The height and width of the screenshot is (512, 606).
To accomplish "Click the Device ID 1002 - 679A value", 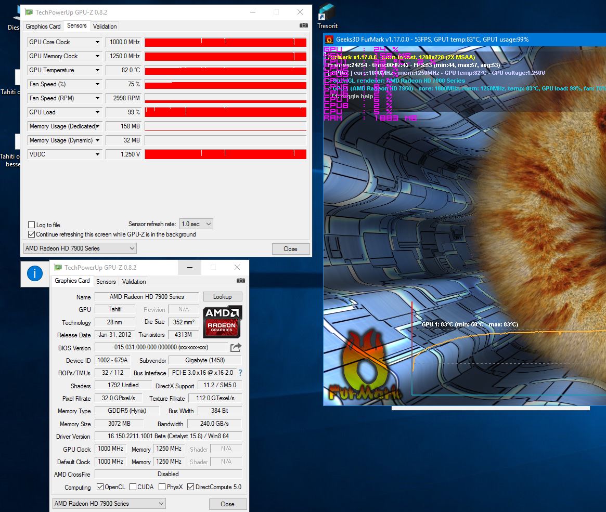I will pos(112,360).
